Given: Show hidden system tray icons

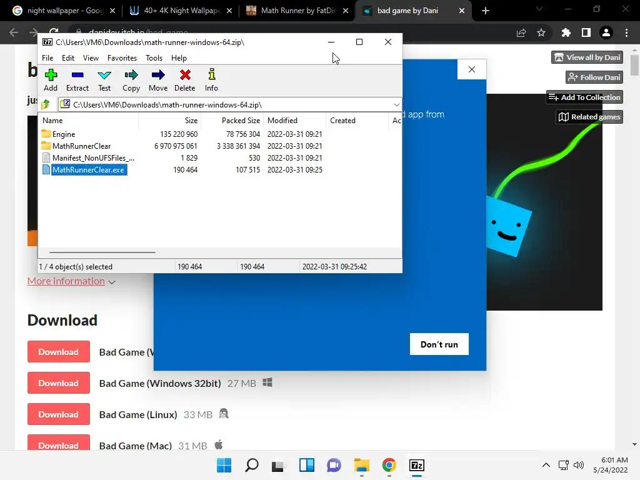Looking at the screenshot, I should click(546, 465).
